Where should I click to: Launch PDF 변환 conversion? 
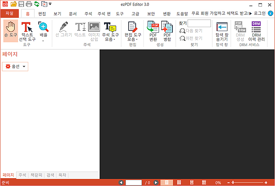coord(153,32)
